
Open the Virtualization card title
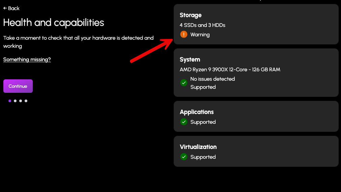click(198, 147)
